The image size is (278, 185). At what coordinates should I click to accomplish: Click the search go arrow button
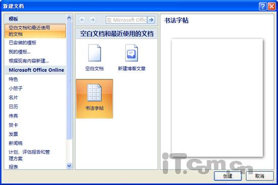151,20
